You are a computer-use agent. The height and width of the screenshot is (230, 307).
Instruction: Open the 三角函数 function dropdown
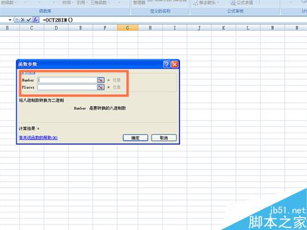click(100, 2)
